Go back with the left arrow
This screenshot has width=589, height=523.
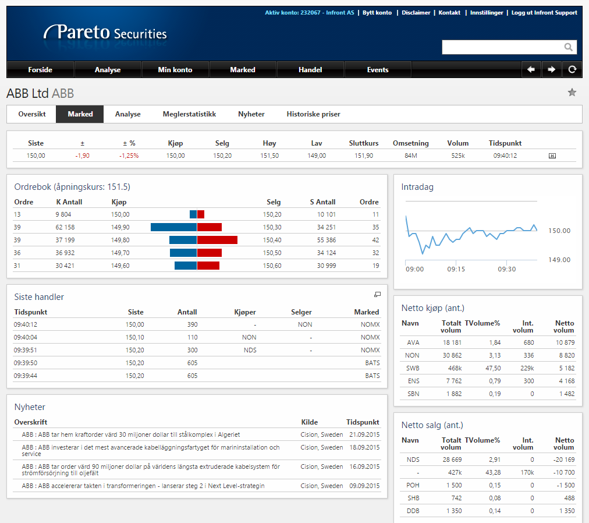(531, 69)
